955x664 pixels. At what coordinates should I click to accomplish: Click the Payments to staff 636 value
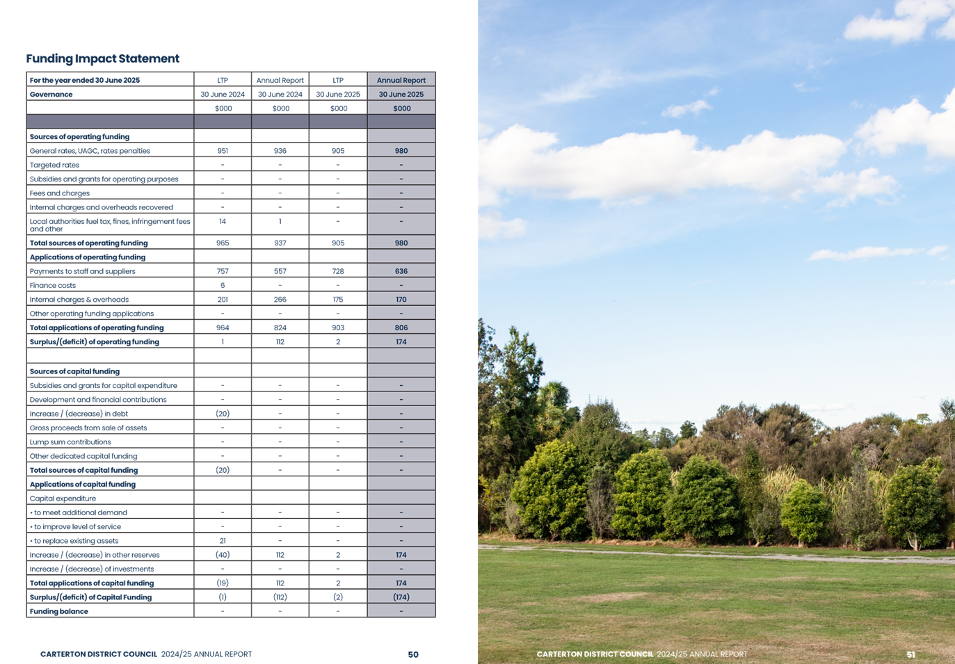401,272
